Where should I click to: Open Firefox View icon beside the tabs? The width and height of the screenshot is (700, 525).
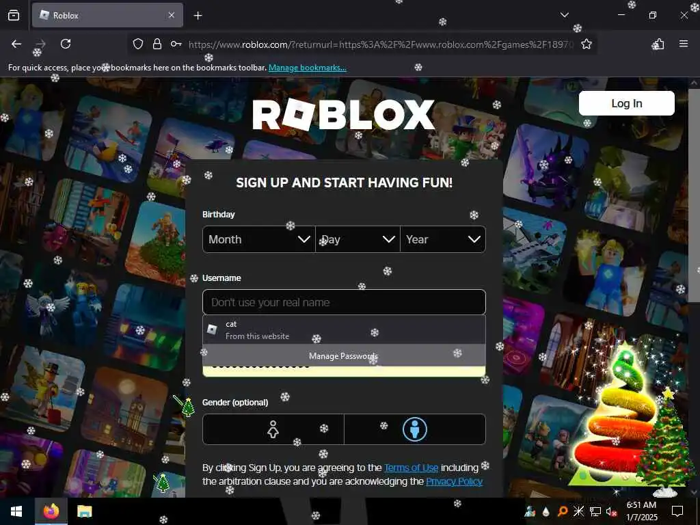pos(14,15)
